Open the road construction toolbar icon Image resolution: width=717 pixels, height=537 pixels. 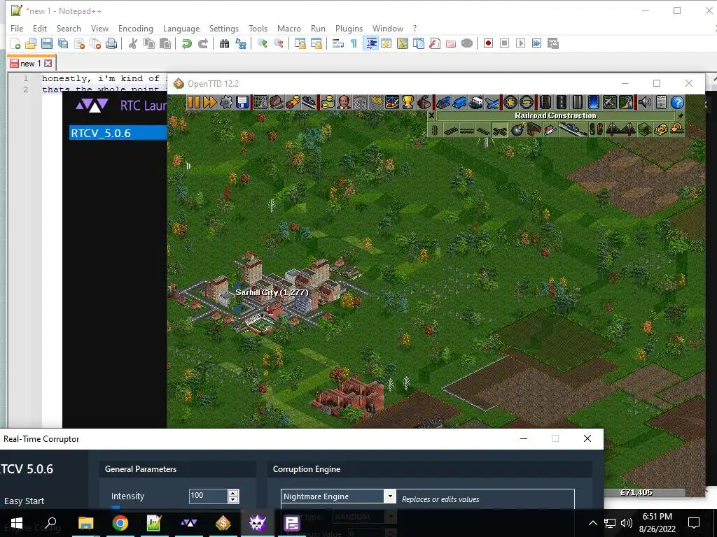[x=561, y=102]
